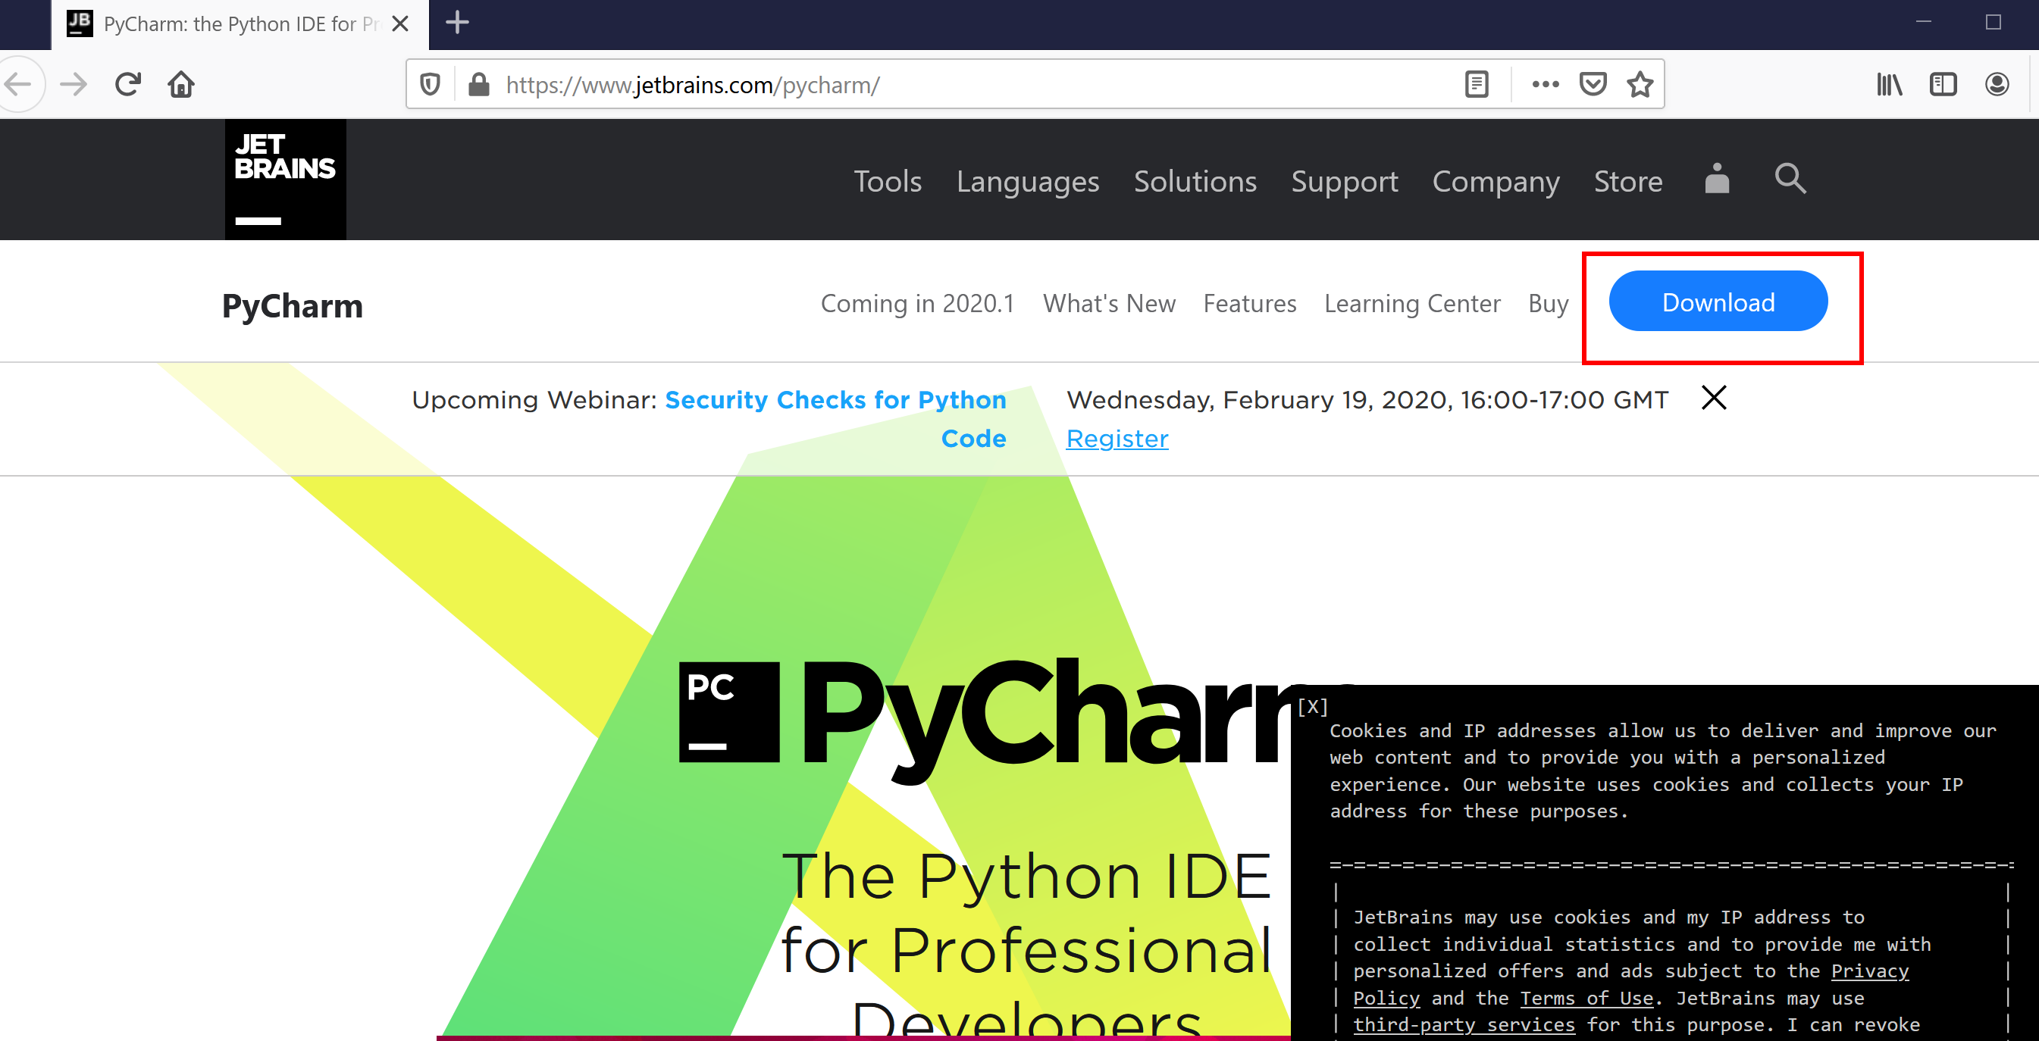This screenshot has width=2039, height=1041.
Task: Click the Register link
Action: (x=1117, y=438)
